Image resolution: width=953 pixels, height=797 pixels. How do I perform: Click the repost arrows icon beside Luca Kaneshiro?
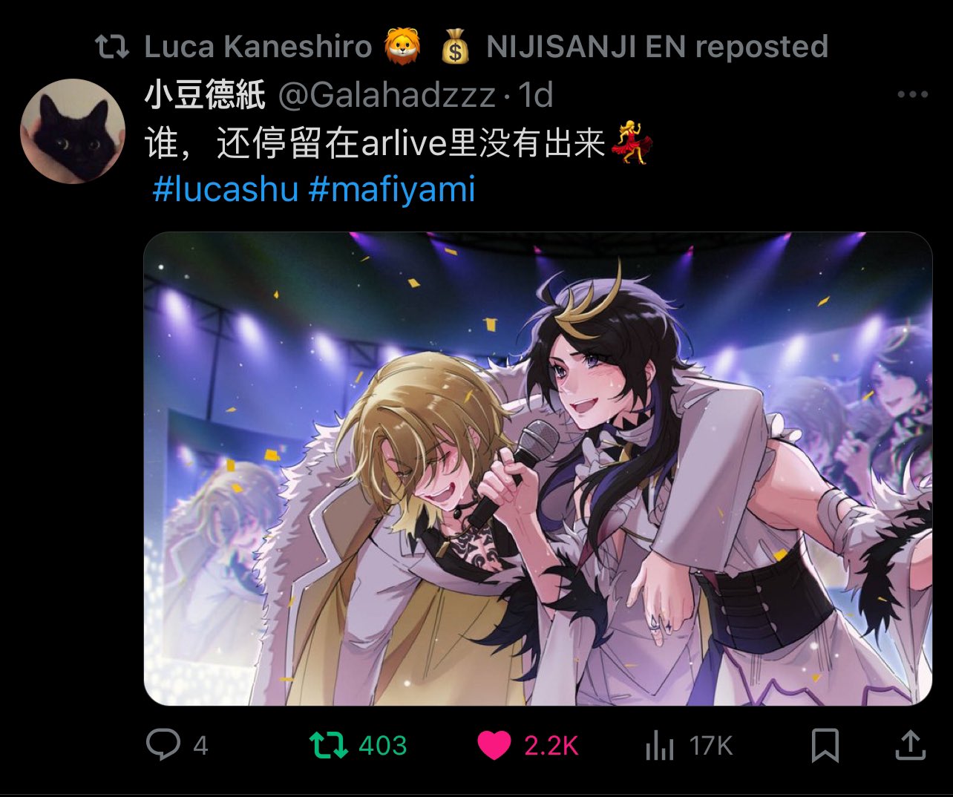[113, 47]
